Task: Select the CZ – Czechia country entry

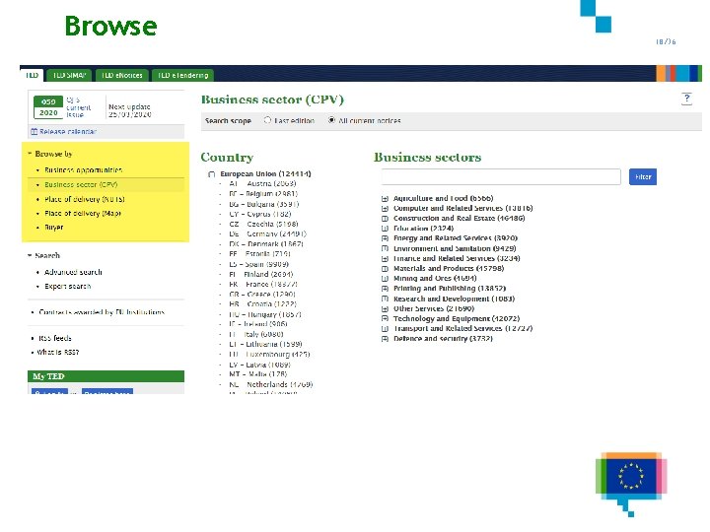Action: coord(263,224)
